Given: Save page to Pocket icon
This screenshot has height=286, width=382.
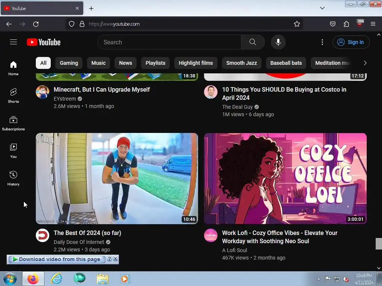Looking at the screenshot, I should (x=332, y=24).
